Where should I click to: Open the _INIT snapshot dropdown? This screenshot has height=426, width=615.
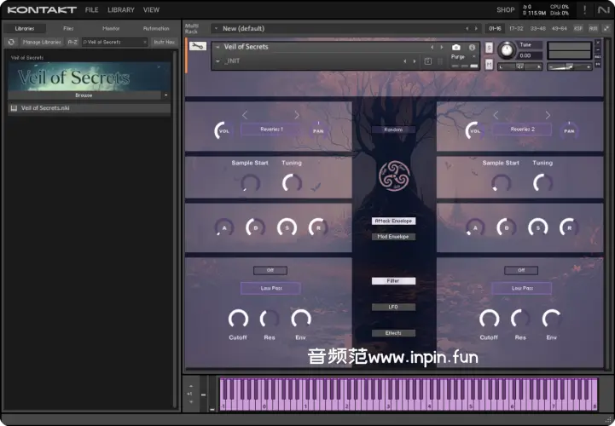coord(218,61)
